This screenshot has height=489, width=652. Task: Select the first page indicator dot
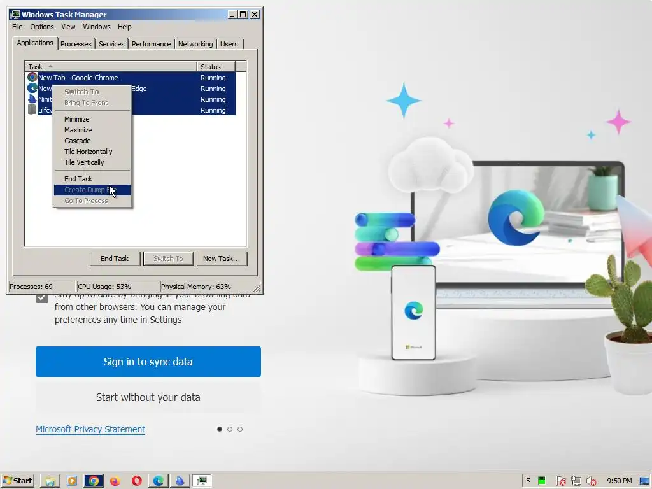pos(220,429)
